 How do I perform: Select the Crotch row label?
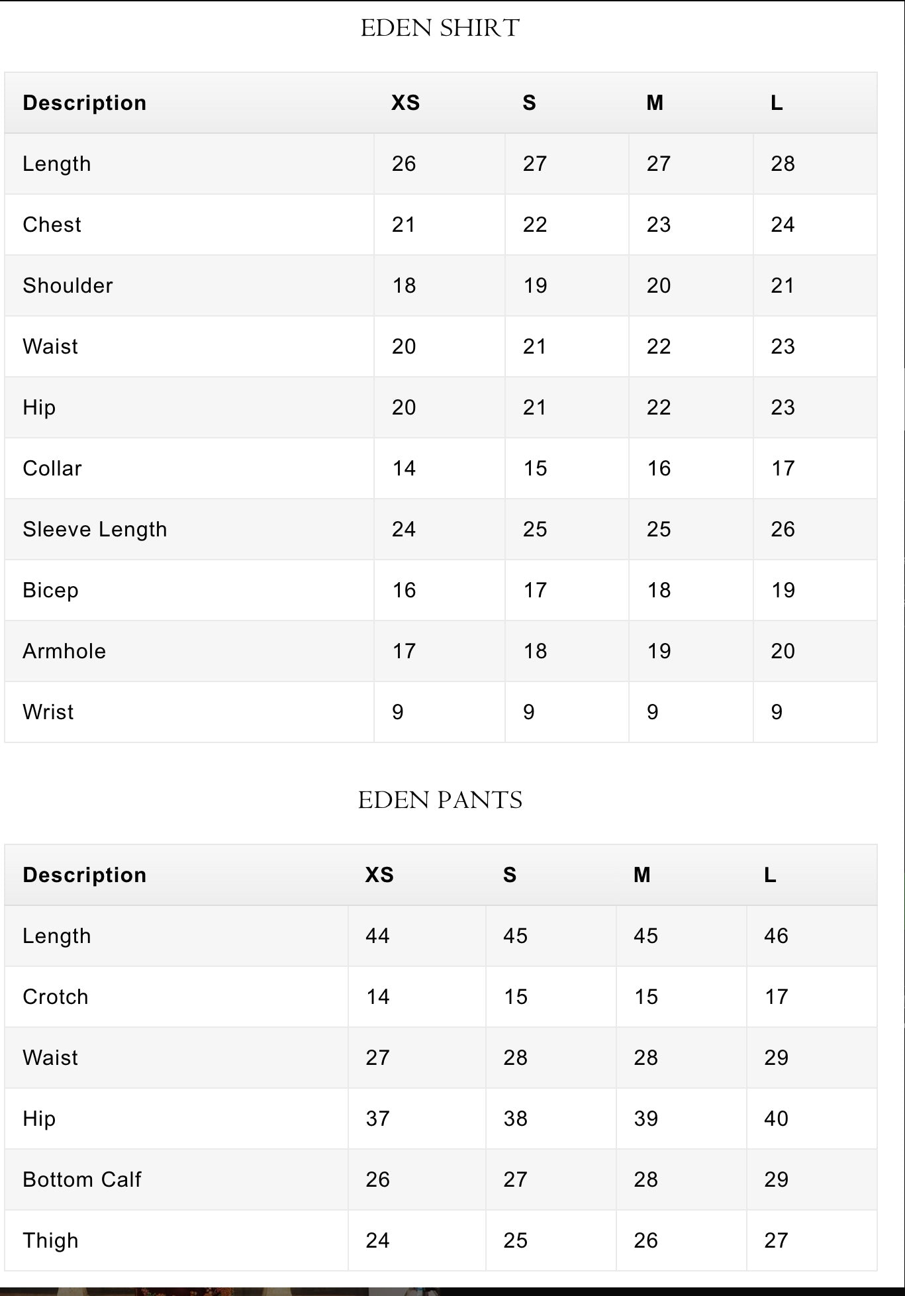[56, 997]
